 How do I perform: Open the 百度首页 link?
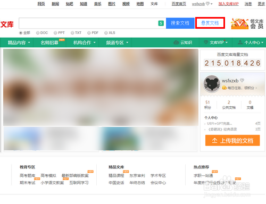tap(179, 4)
